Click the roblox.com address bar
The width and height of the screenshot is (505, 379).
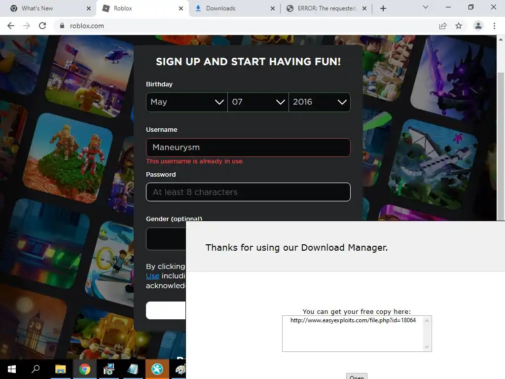coord(245,26)
